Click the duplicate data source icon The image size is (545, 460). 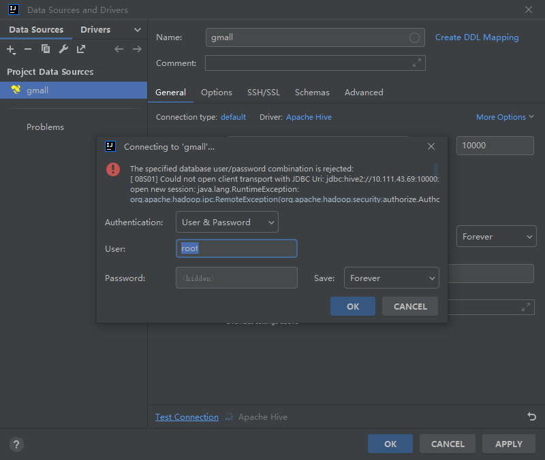click(x=46, y=49)
